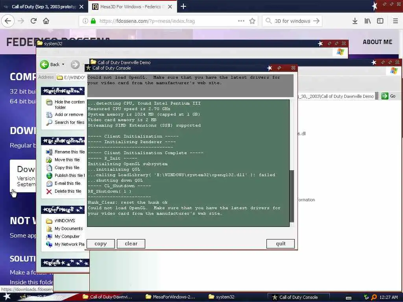The height and width of the screenshot is (302, 403).
Task: Click the clear button in Console
Action: pos(131,244)
